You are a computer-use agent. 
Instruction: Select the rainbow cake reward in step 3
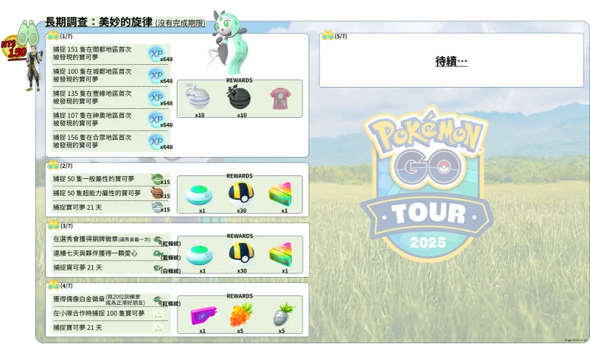[281, 254]
